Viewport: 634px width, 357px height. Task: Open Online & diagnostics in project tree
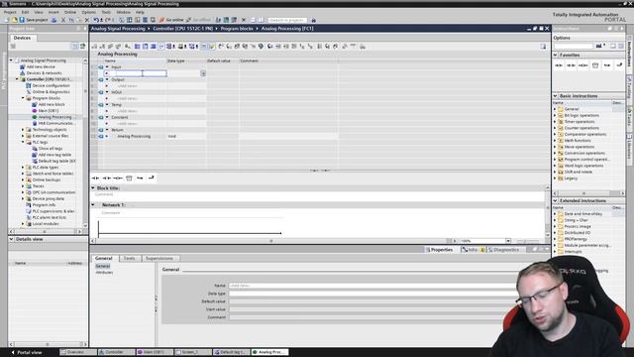tap(51, 92)
